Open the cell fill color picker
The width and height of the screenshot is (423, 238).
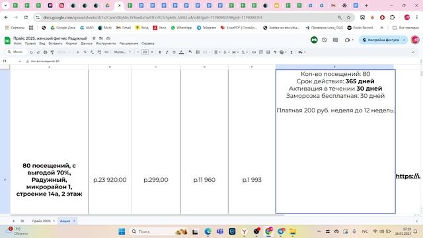click(x=190, y=52)
